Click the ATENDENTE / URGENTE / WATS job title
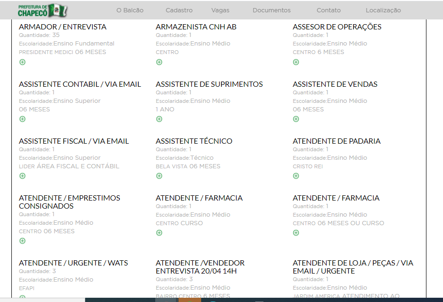 click(x=73, y=263)
